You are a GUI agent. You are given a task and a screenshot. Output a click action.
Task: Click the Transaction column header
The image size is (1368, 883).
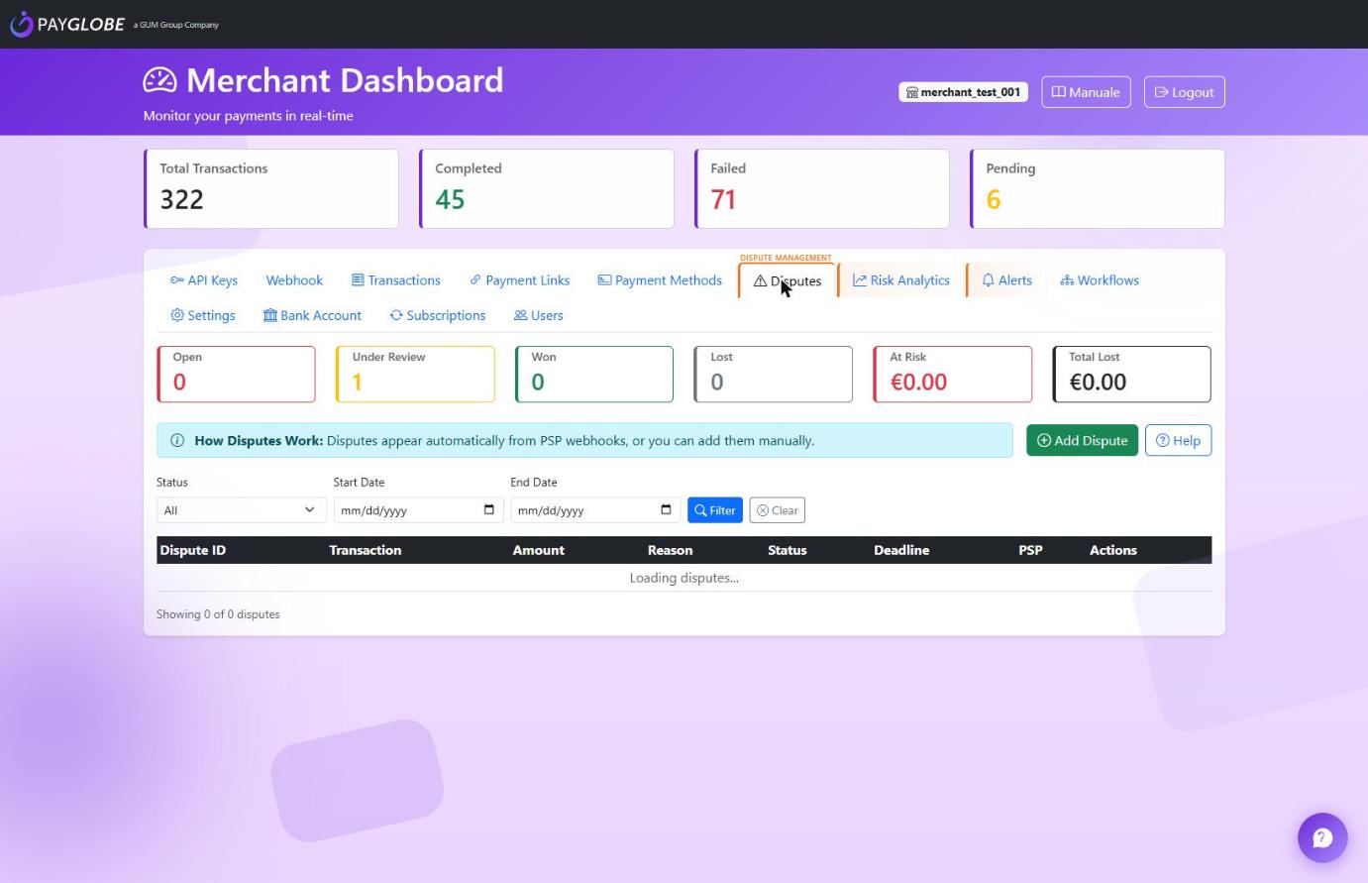click(x=366, y=550)
